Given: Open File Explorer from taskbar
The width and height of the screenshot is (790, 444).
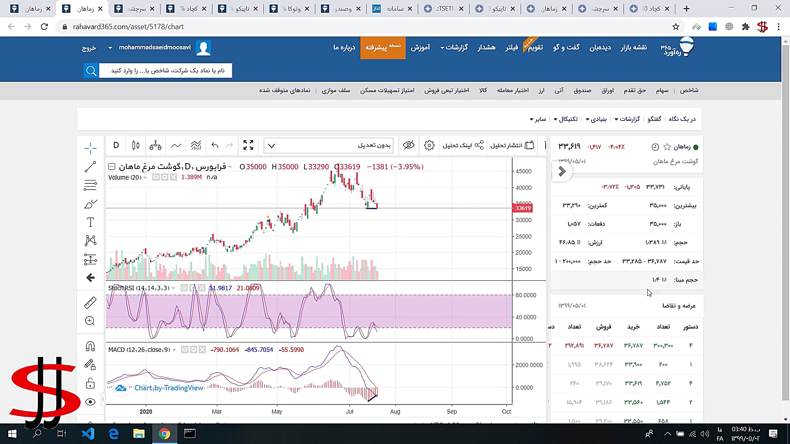Looking at the screenshot, I should [139, 434].
